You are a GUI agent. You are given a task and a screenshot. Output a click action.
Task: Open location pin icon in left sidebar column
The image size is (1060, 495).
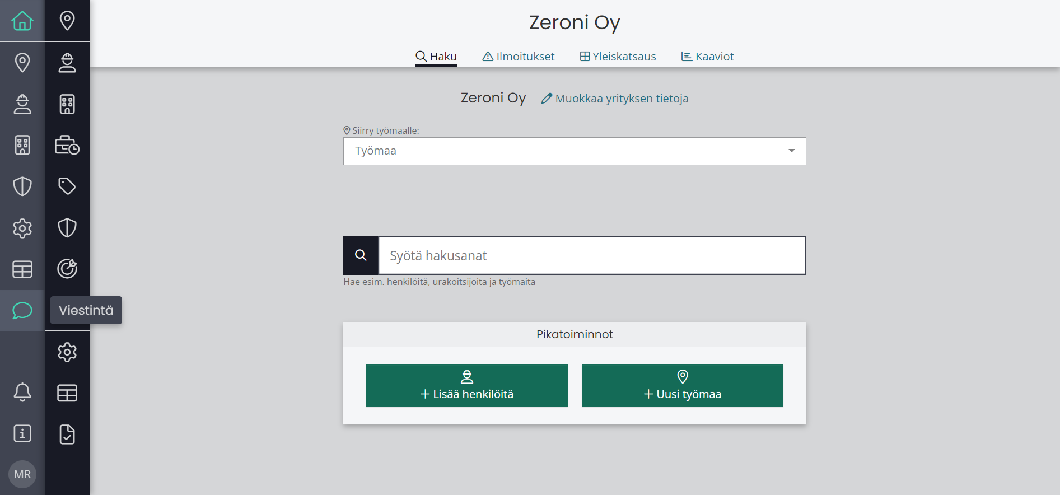click(22, 62)
